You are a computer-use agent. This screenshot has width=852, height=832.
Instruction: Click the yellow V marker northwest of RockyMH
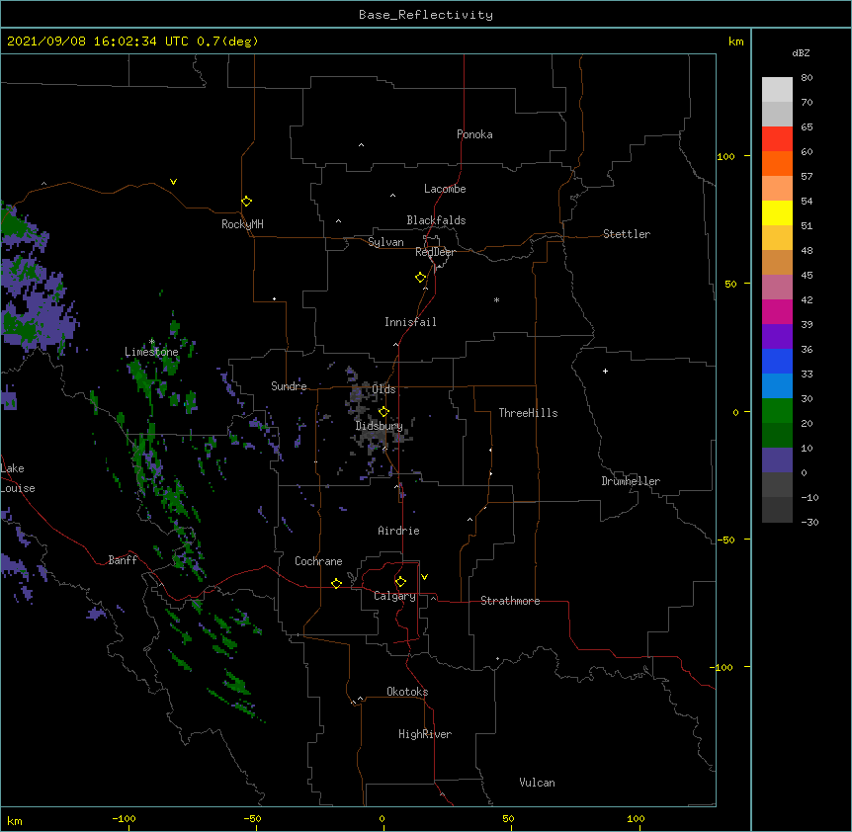(173, 182)
